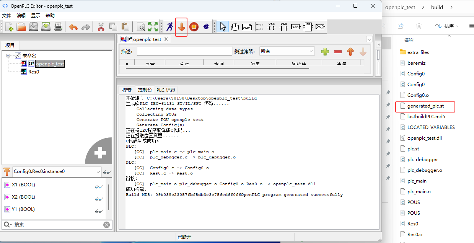474x243 pixels.
Task: Open the 编辑 menu
Action: [x=21, y=16]
